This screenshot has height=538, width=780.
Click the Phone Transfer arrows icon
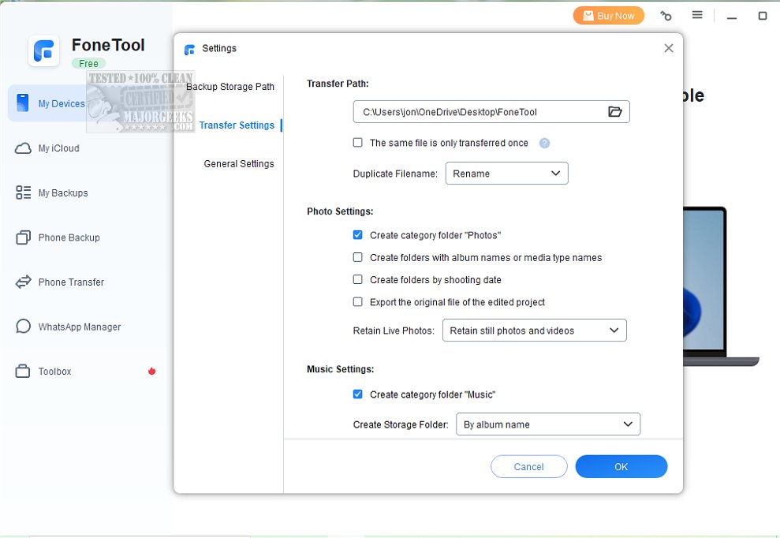[23, 282]
